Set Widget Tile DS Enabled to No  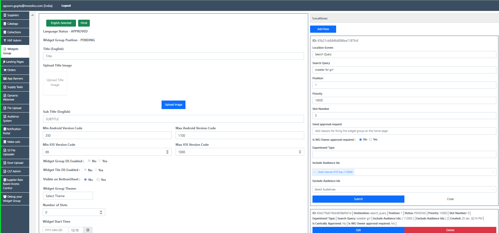coord(85,170)
